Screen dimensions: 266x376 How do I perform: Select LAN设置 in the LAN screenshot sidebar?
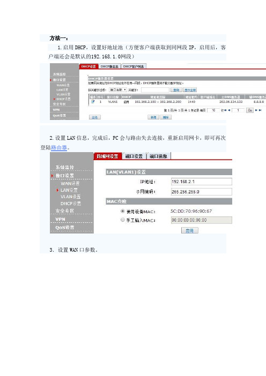pos(69,190)
